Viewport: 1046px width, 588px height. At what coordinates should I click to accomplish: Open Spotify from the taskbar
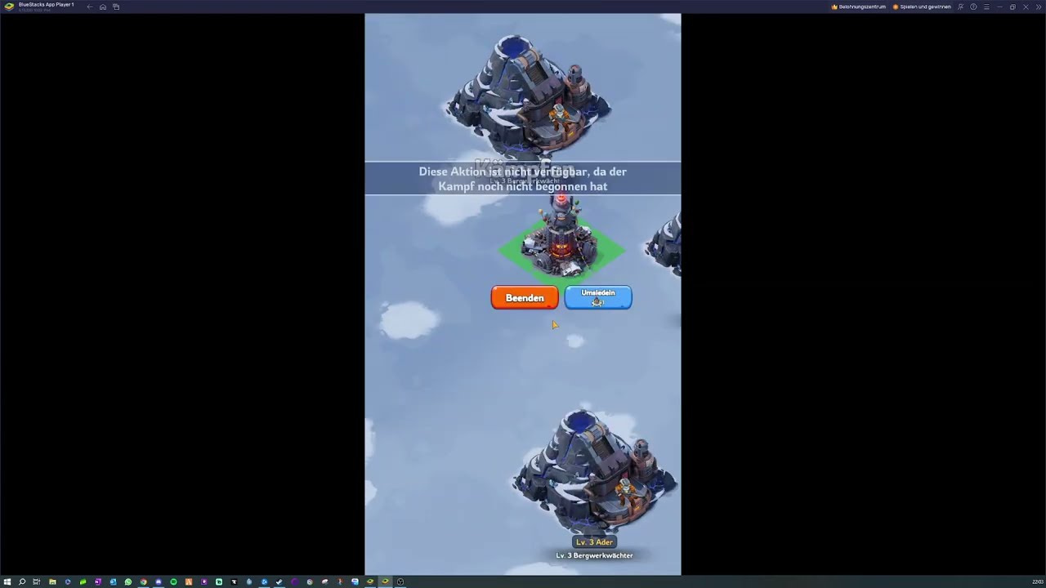coord(173,581)
